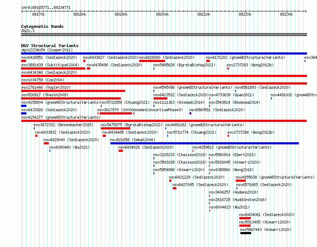The image size is (317, 247).
Task: Select esv2761446 (Vogler2010) label
Action: (x=46, y=87)
